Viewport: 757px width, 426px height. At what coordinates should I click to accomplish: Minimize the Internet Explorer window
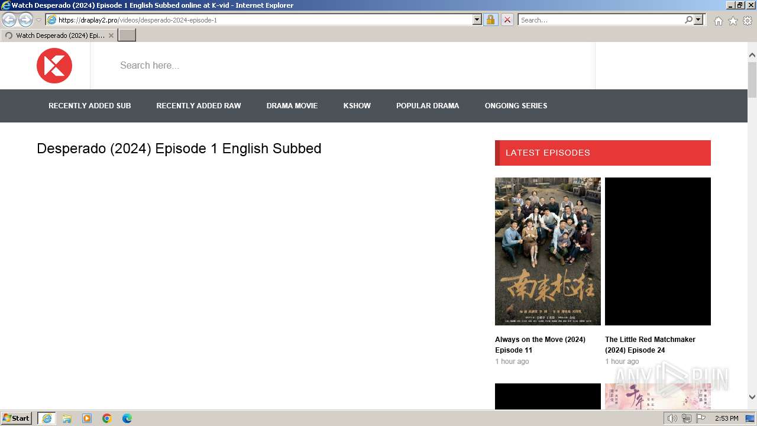(x=730, y=5)
